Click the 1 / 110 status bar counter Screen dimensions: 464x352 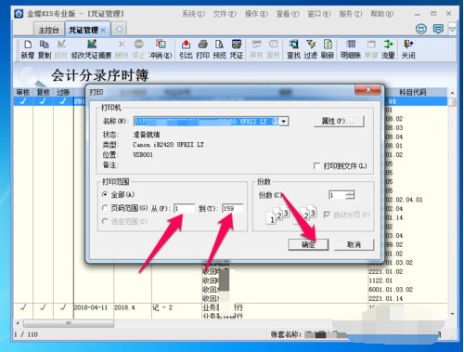point(26,334)
